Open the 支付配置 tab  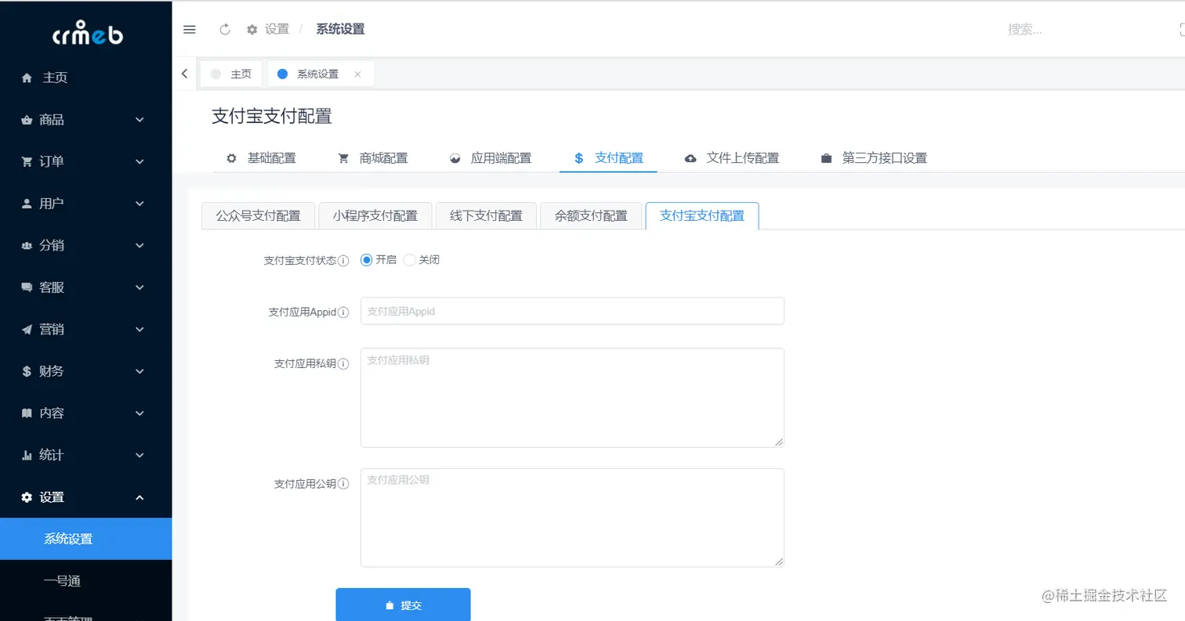(x=608, y=158)
